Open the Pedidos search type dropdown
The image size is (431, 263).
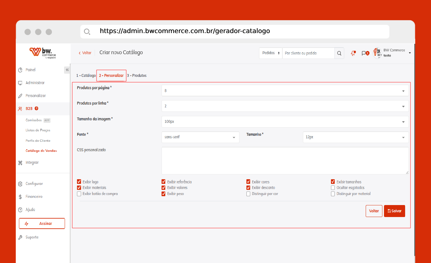271,53
